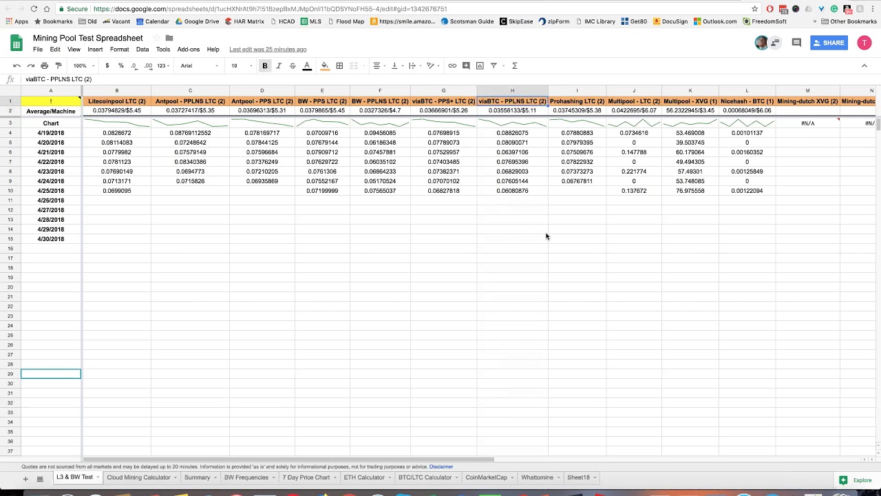Format cells as percent
The width and height of the screenshot is (881, 496).
[120, 65]
